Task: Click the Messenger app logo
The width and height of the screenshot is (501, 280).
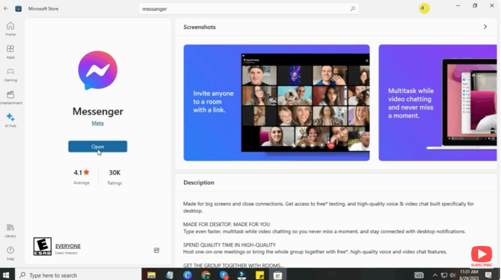Action: coord(98,70)
